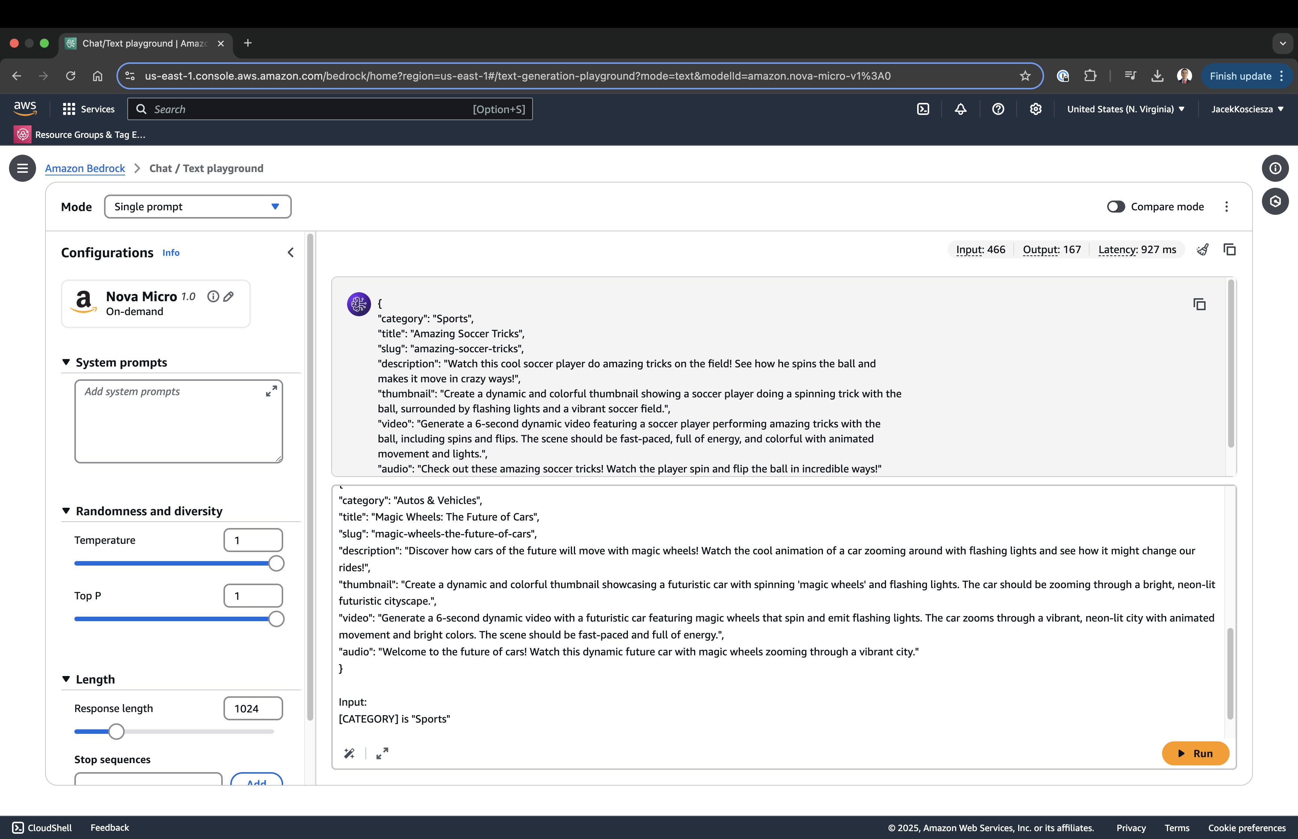The width and height of the screenshot is (1298, 839).
Task: Open the Mode Single prompt dropdown
Action: [x=198, y=207]
